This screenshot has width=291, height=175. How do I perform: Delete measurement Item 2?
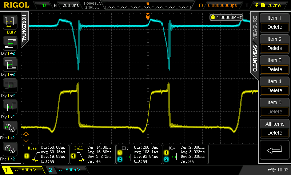[x=275, y=48]
